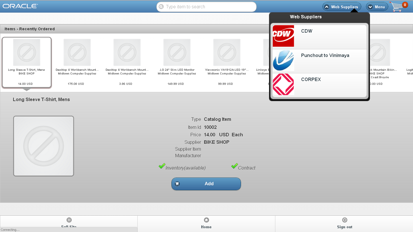The width and height of the screenshot is (413, 232).
Task: Select 3.86 USD Desktop Workbench item
Action: 127,62
